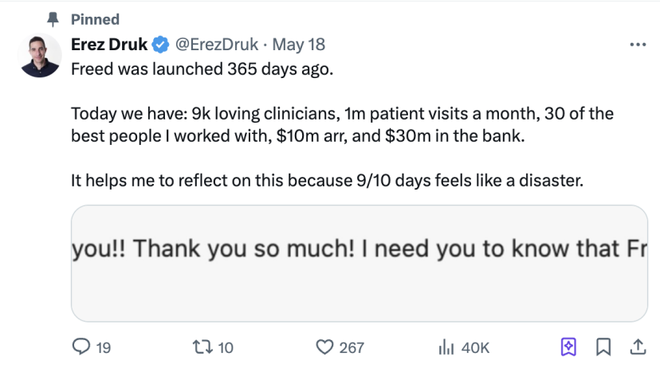The width and height of the screenshot is (660, 368).
Task: Click the reply speech bubble icon
Action: click(x=81, y=347)
